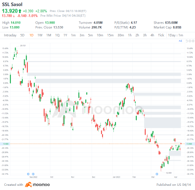The image size is (195, 190).
Task: Select the 10m interval tab
Action: [100, 35]
